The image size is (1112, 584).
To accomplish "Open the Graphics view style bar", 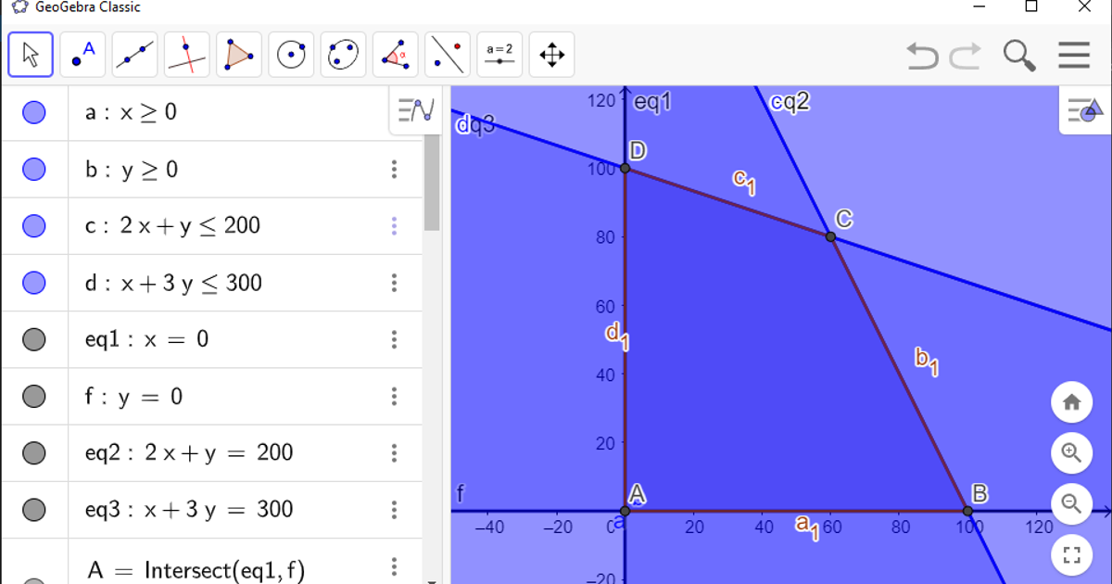I will pos(1082,108).
